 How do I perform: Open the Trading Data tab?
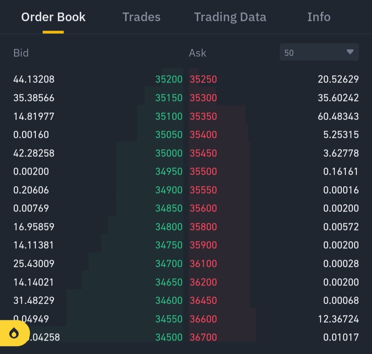pyautogui.click(x=230, y=17)
